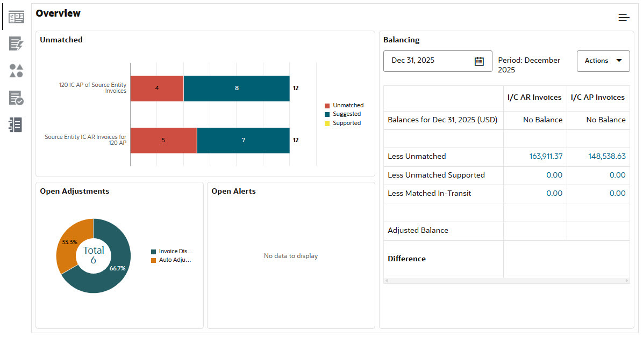
Task: Click Suggested teal legend swatch
Action: (x=327, y=114)
